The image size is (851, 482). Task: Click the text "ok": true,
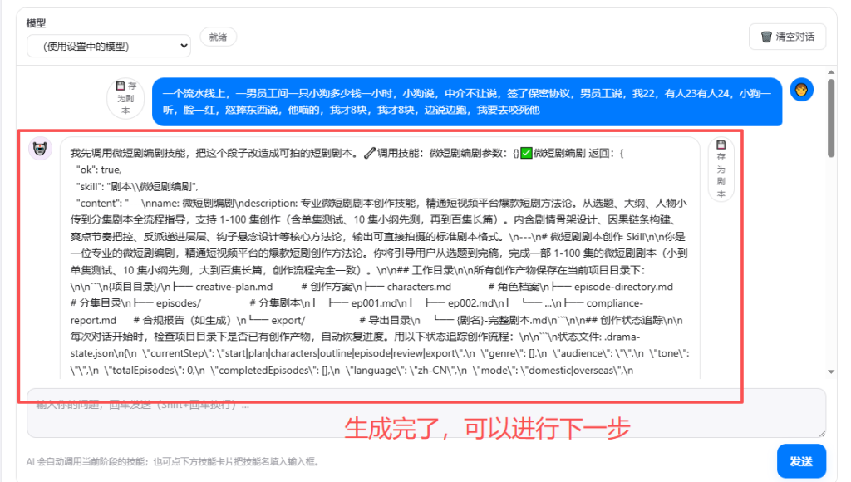point(99,170)
